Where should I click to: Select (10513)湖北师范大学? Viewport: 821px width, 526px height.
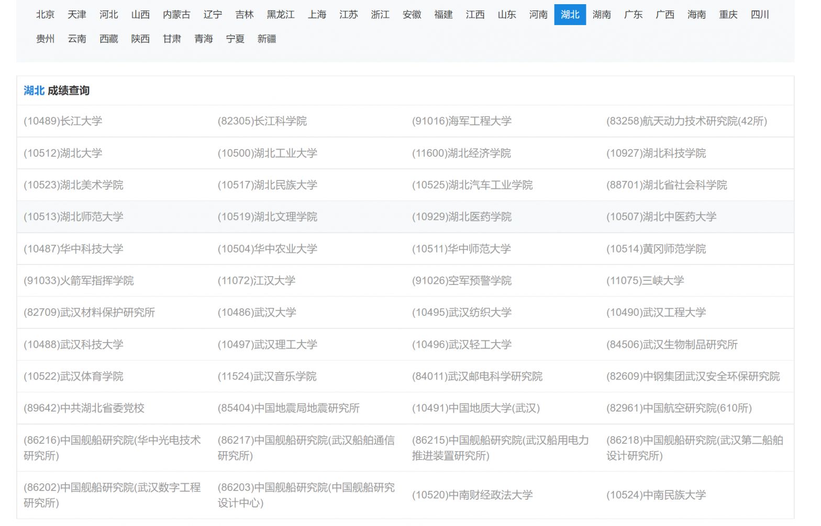click(x=73, y=217)
